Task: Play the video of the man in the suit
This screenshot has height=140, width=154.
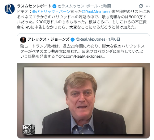Action: tap(83, 101)
